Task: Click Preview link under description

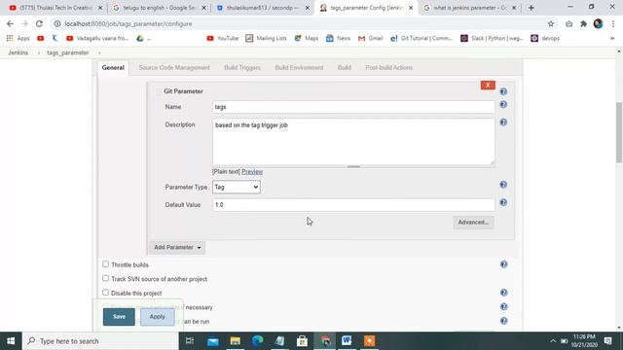Action: click(252, 172)
